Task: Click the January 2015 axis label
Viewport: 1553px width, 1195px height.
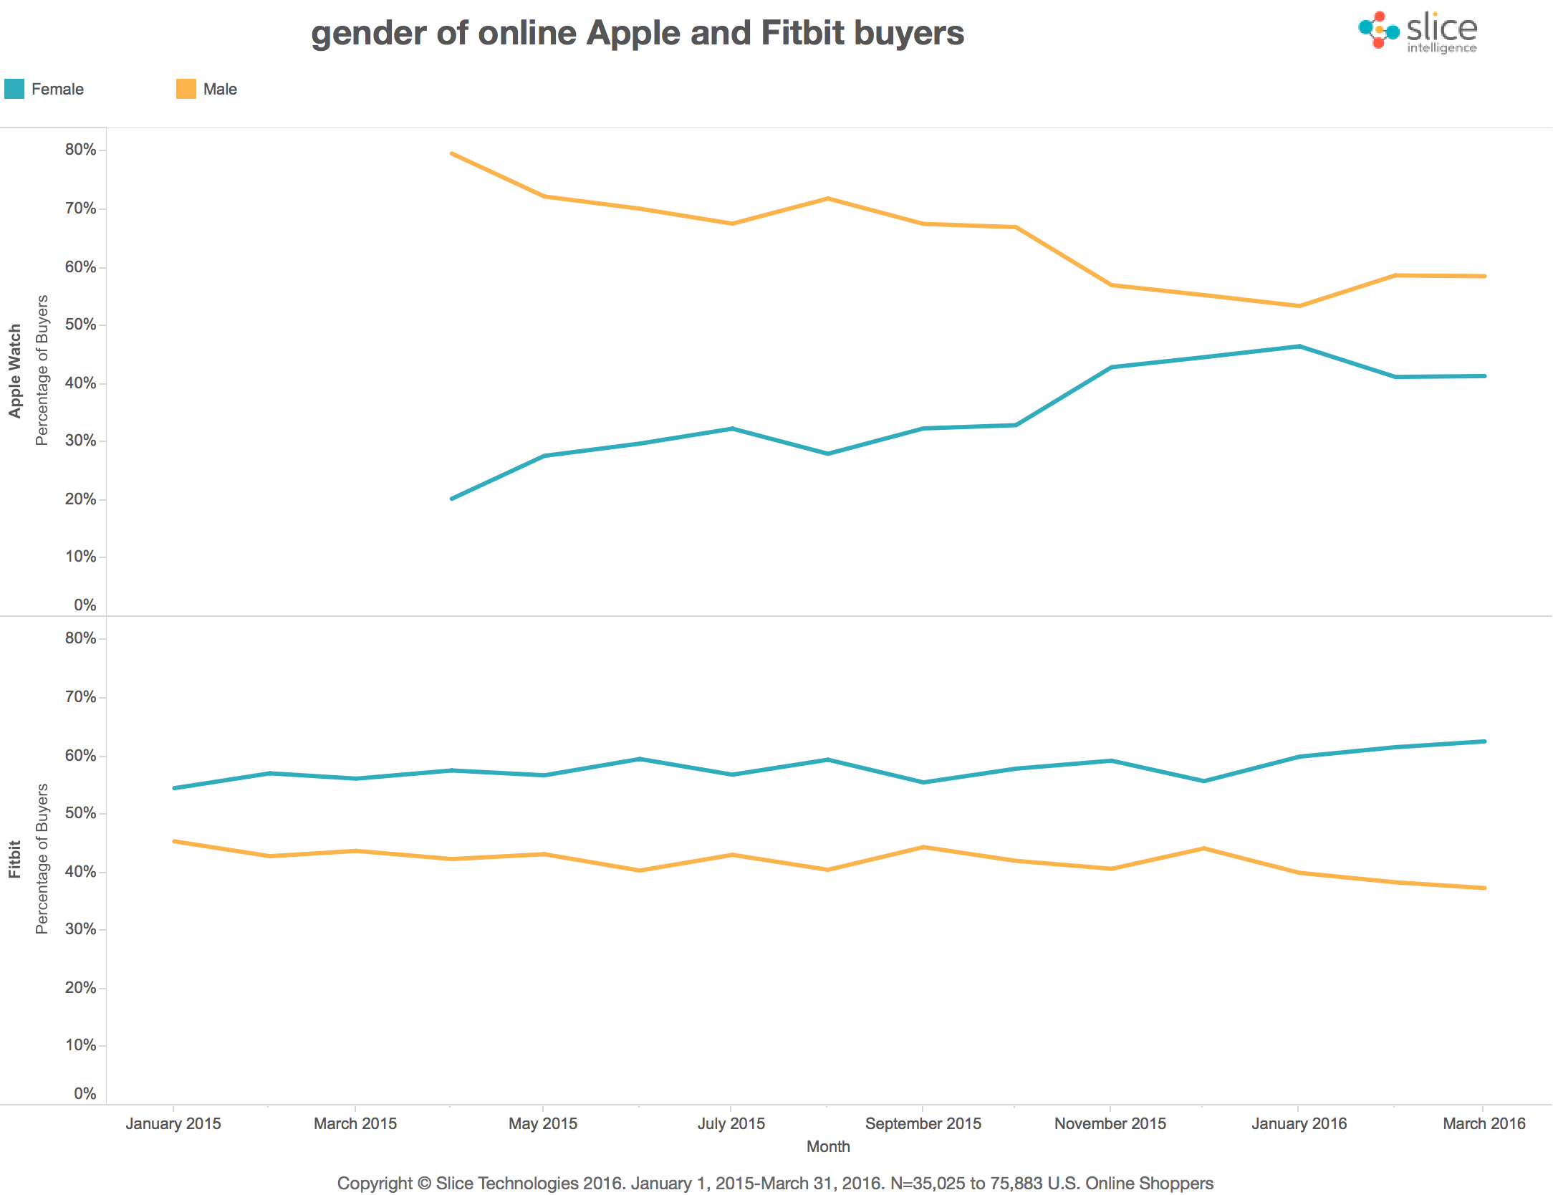Action: pyautogui.click(x=173, y=1123)
